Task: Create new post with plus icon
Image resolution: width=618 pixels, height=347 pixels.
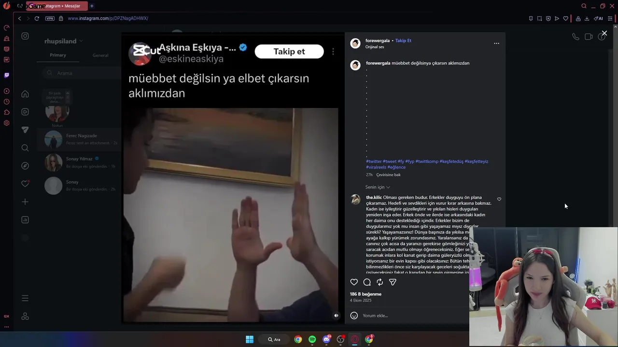Action: click(25, 202)
